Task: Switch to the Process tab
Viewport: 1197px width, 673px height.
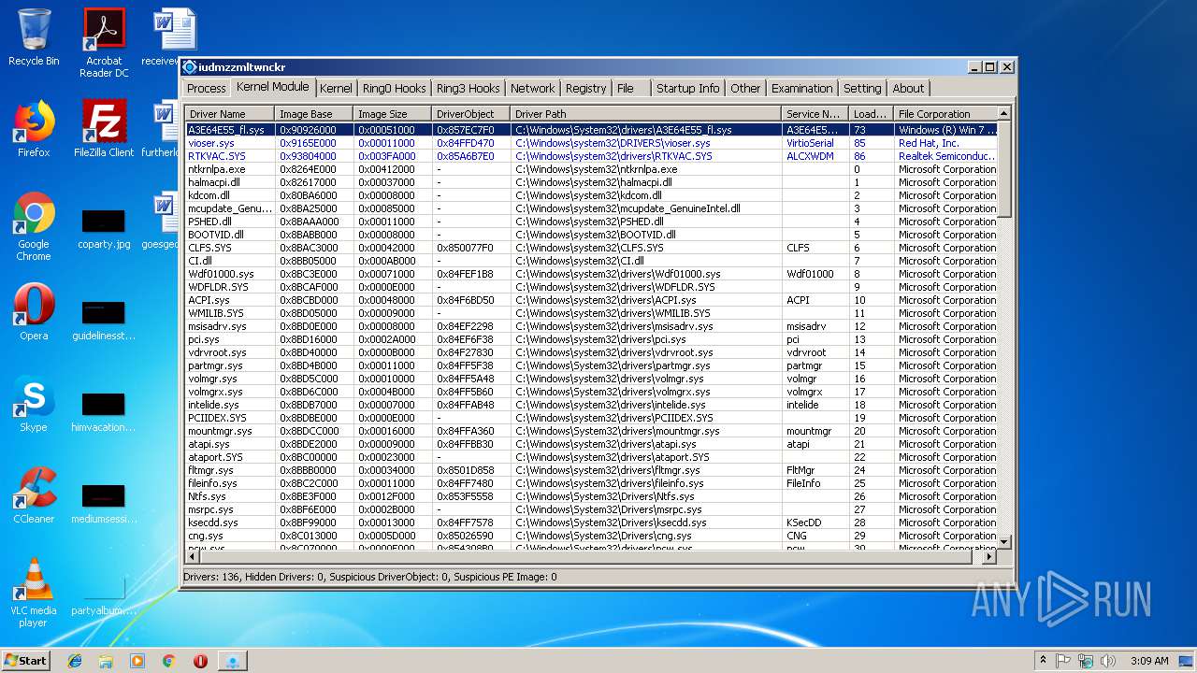Action: pyautogui.click(x=207, y=88)
